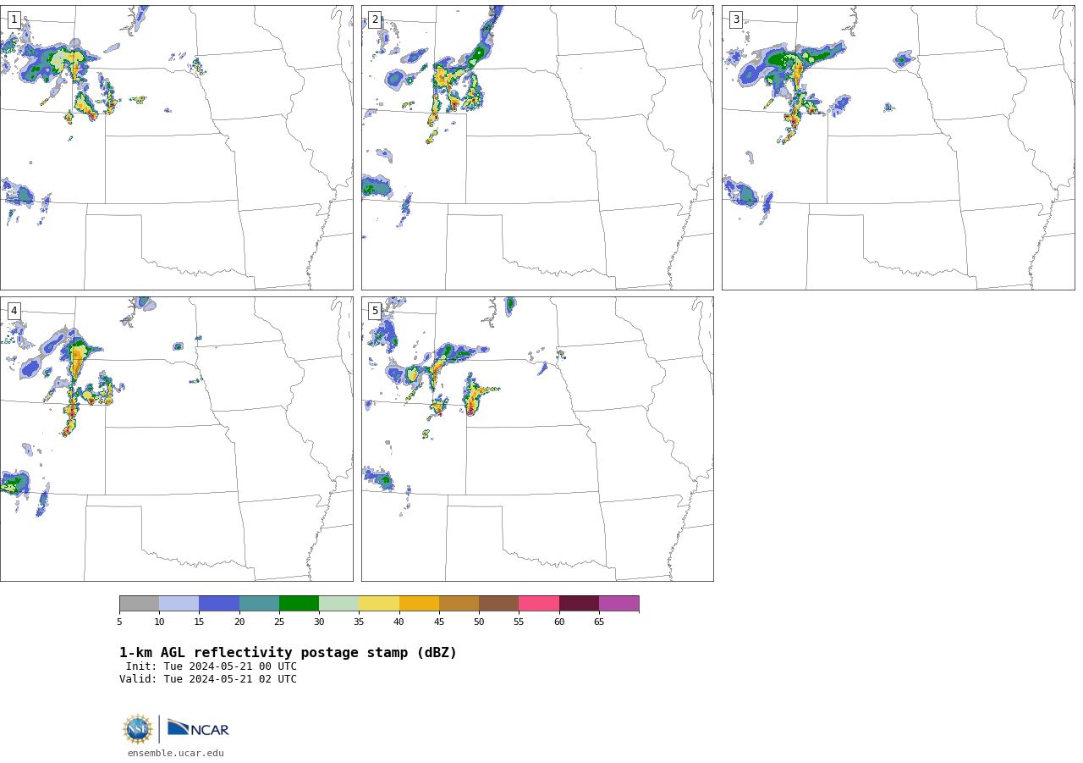Click the purple 65+ dBZ swatch
This screenshot has height=763, width=1083.
pos(618,604)
